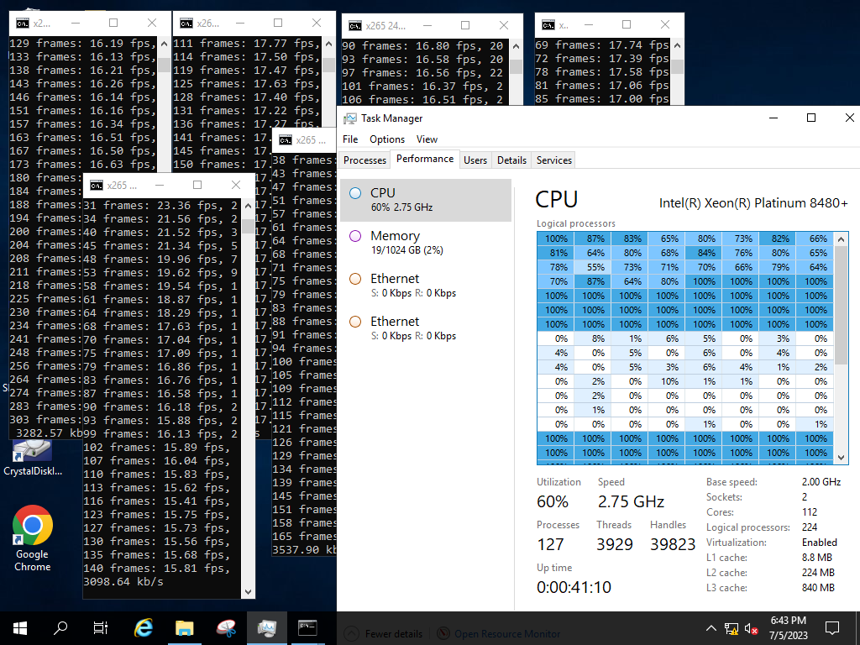Open the View menu in Task Manager
This screenshot has height=645, width=860.
coord(427,139)
